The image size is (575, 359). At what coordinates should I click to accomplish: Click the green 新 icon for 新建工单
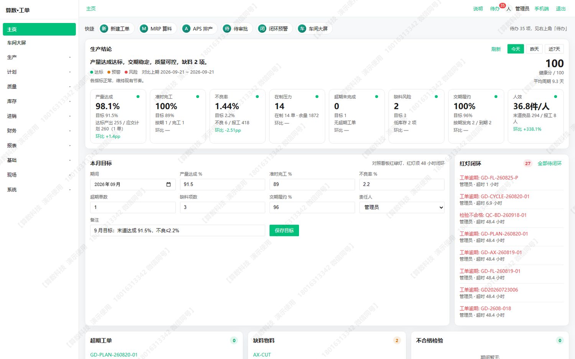[104, 29]
